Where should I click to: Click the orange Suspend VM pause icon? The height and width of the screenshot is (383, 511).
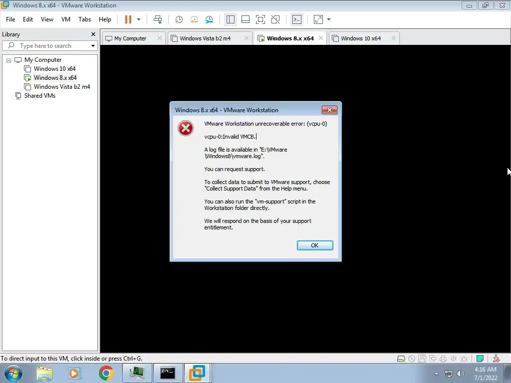[128, 19]
